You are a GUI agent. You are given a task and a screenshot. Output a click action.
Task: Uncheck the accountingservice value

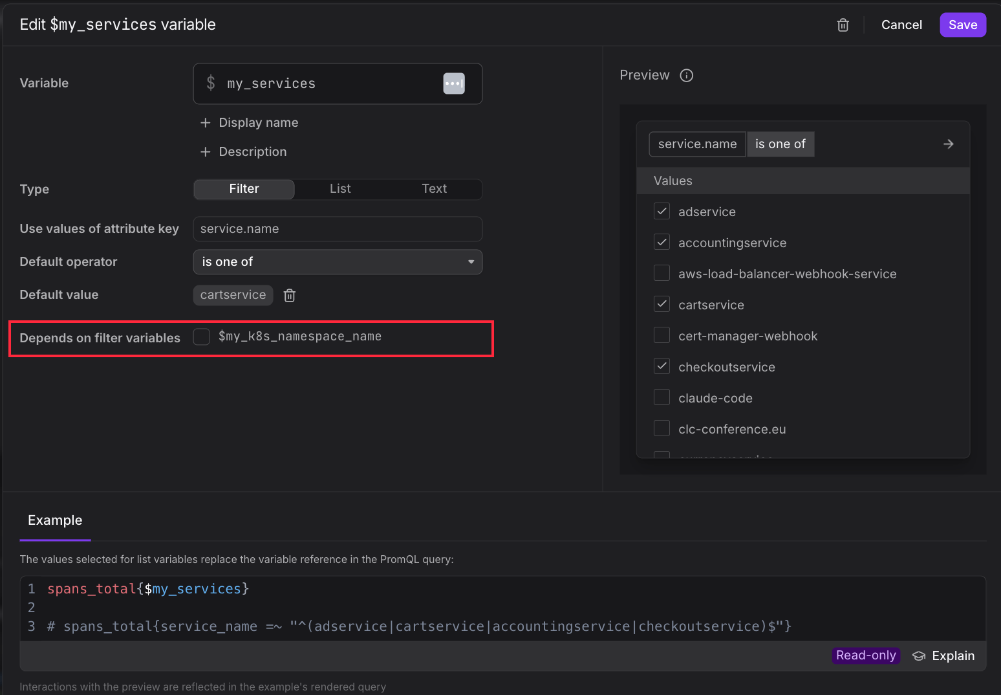pos(662,243)
